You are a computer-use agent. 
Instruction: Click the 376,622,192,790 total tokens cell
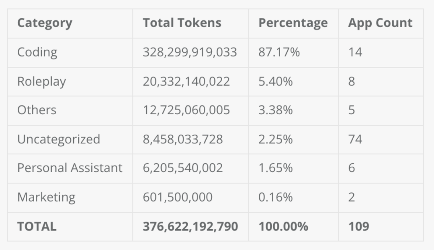(x=190, y=226)
